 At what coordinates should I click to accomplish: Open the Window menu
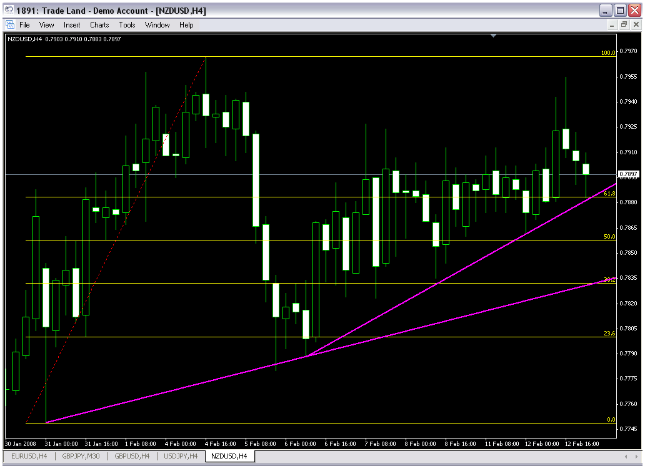pos(157,25)
